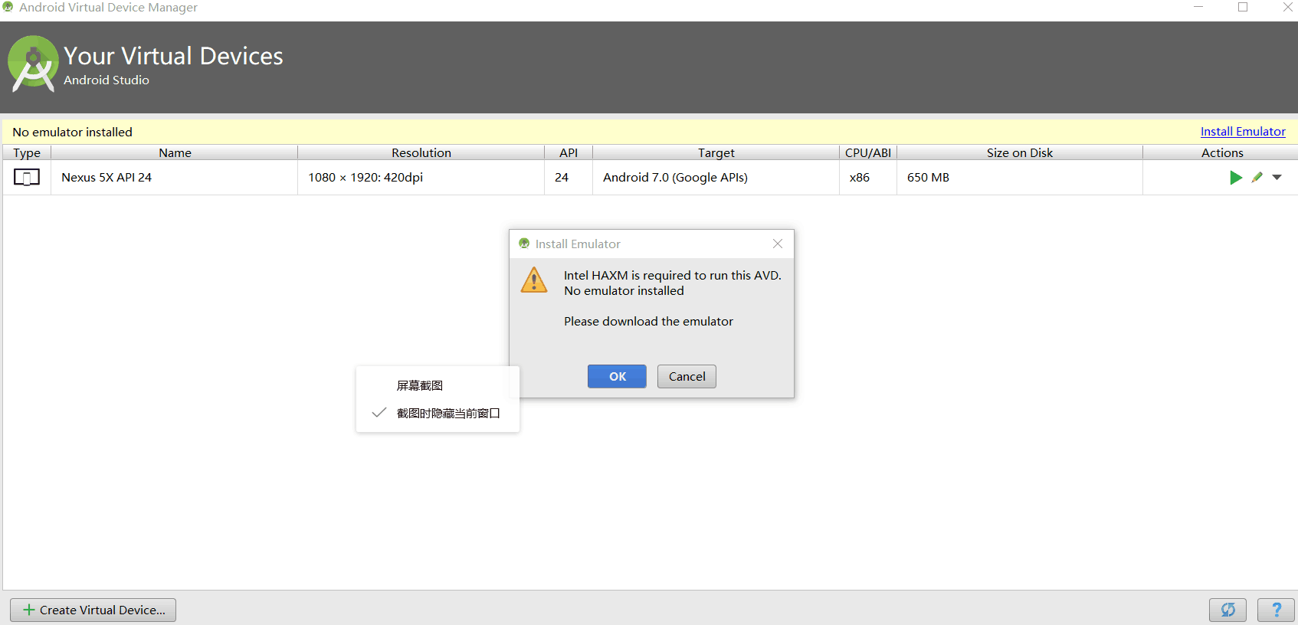Click the API value 24 cell
The width and height of the screenshot is (1298, 625).
569,178
